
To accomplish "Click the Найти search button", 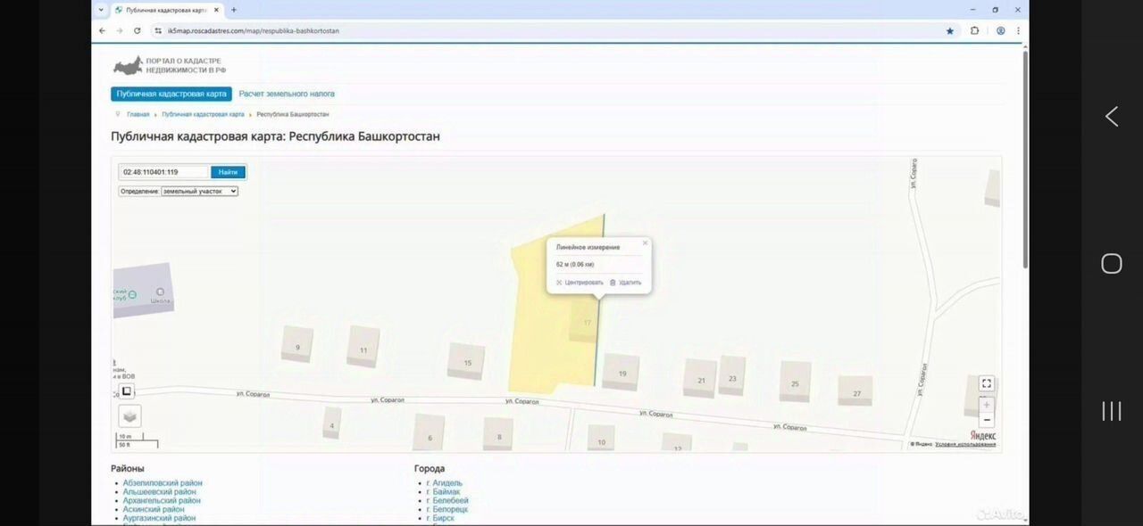I will click(x=228, y=172).
